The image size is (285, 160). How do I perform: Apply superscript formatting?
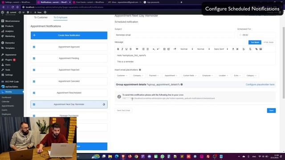tap(158, 49)
